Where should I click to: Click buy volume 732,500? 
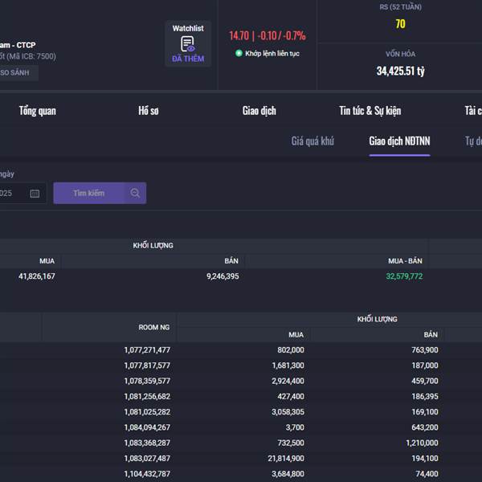291,443
